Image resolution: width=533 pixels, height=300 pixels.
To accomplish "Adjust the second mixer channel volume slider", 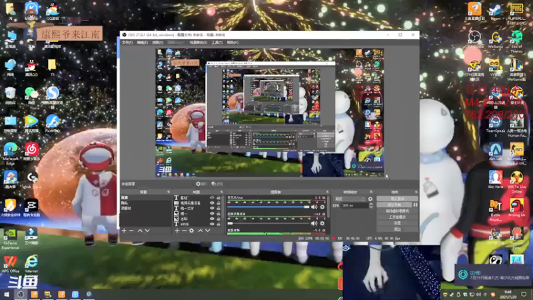I will click(x=268, y=223).
